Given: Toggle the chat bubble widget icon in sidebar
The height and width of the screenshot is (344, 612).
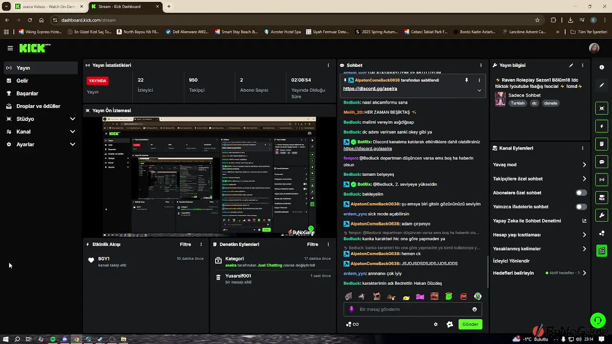Looking at the screenshot, I should tap(601, 162).
